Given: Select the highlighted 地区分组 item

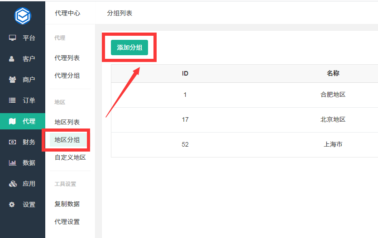Looking at the screenshot, I should point(68,140).
